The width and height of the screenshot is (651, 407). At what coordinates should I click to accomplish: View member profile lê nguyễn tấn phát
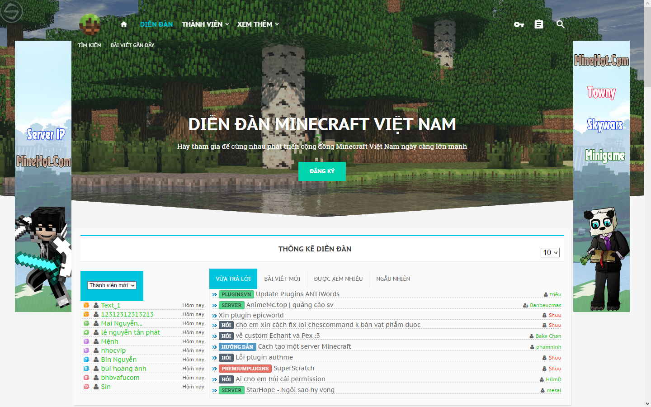point(130,332)
